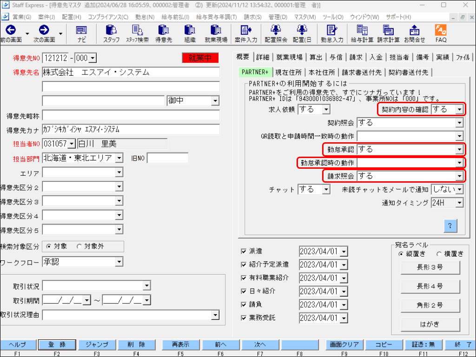This screenshot has width=476, height=357.
Task: Open the コンプライアンス(C) menu
Action: pos(108,17)
